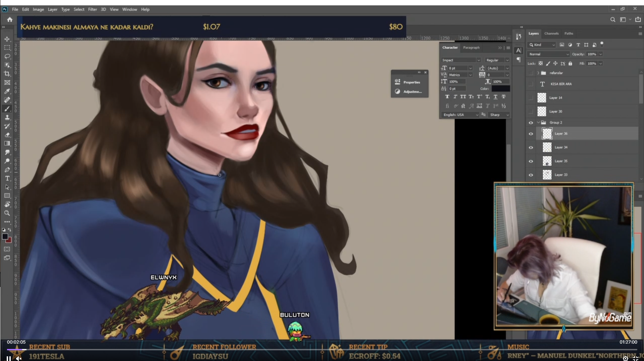Select the Spot Healing Brush tool
The image size is (644, 361).
coord(7,100)
